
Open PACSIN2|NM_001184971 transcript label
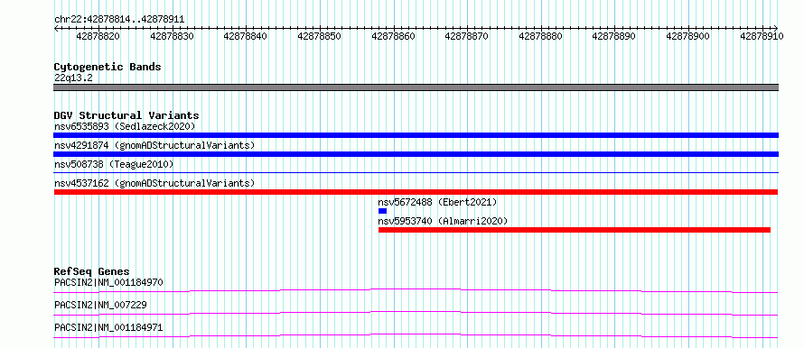coord(108,327)
